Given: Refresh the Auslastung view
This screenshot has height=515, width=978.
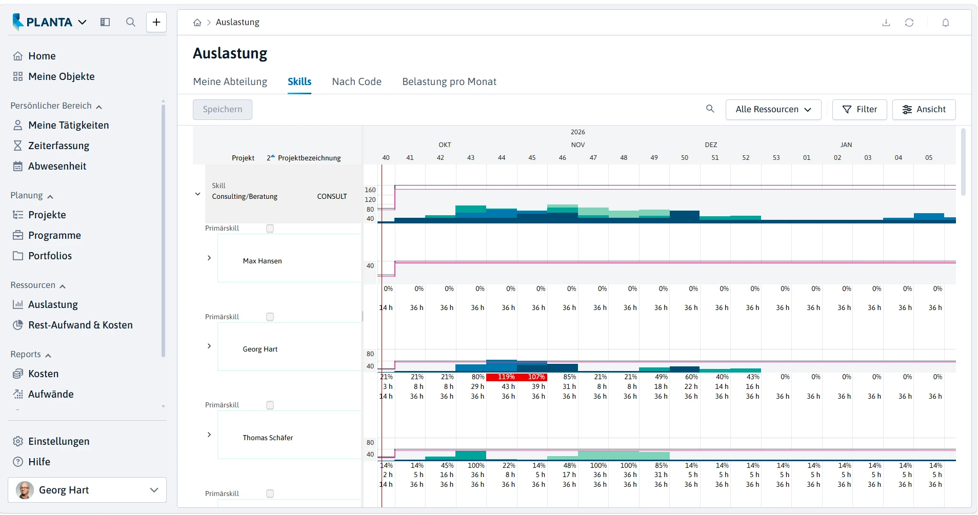Looking at the screenshot, I should click(909, 23).
